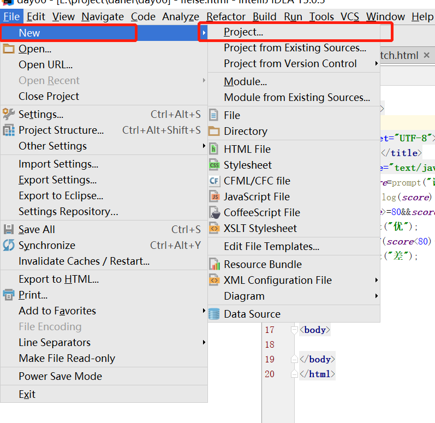Expand the Line Separators submenu arrow
Image resolution: width=435 pixels, height=423 pixels.
[204, 342]
